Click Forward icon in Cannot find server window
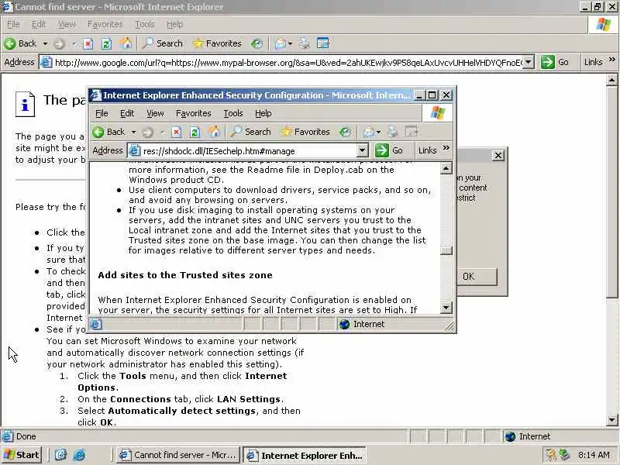The image size is (620, 465). (59, 43)
